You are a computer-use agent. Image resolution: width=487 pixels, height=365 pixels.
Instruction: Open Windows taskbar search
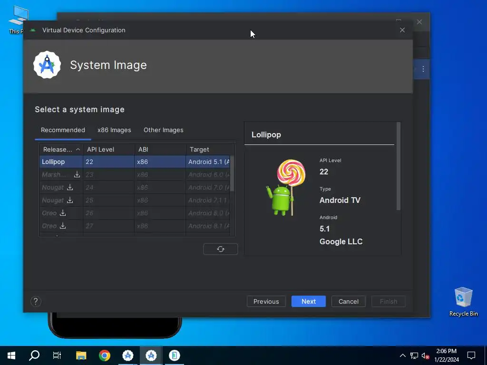pyautogui.click(x=34, y=355)
